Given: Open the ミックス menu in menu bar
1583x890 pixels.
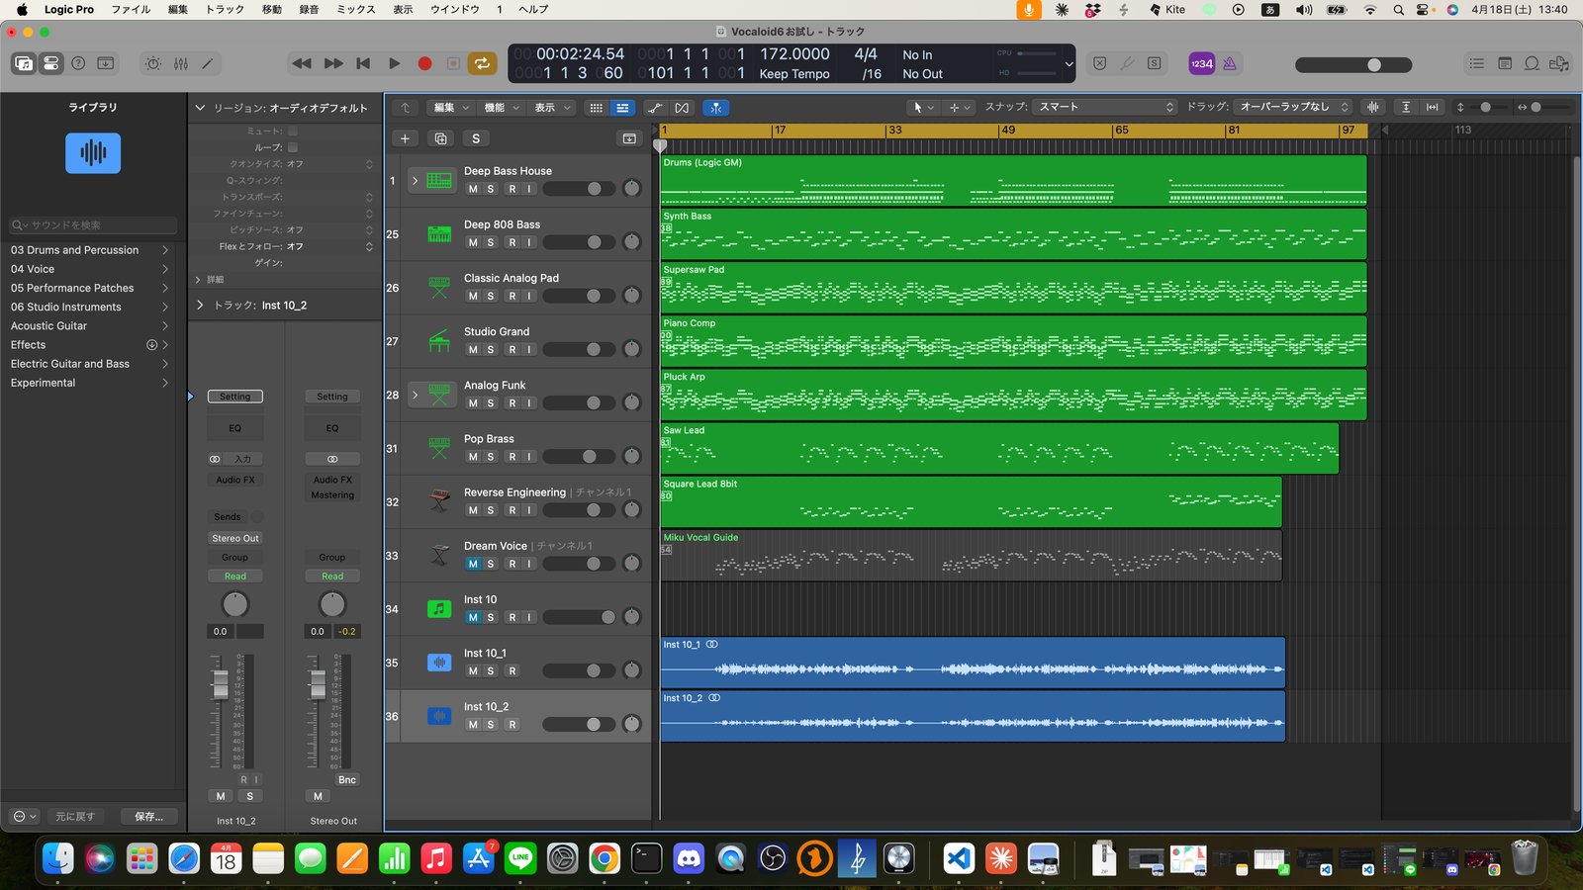Looking at the screenshot, I should tap(356, 9).
